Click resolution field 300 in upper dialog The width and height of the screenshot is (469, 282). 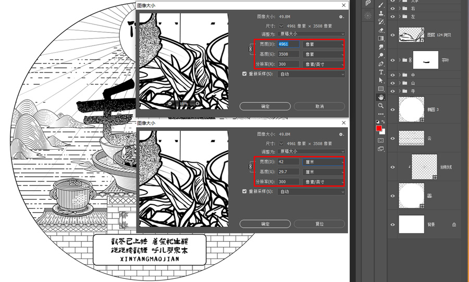tap(288, 64)
